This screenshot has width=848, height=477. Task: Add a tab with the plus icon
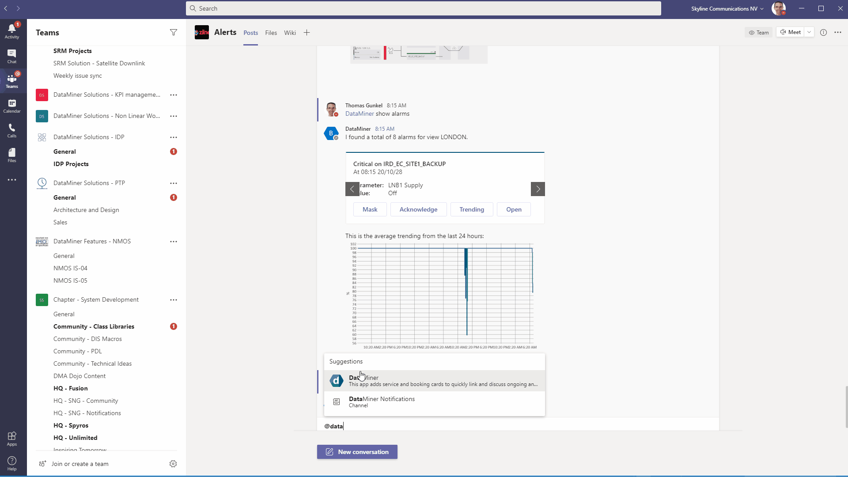coord(307,33)
